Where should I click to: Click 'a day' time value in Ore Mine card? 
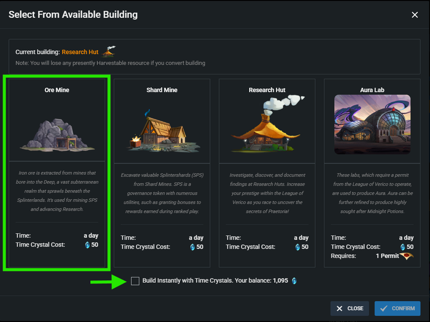pos(91,236)
